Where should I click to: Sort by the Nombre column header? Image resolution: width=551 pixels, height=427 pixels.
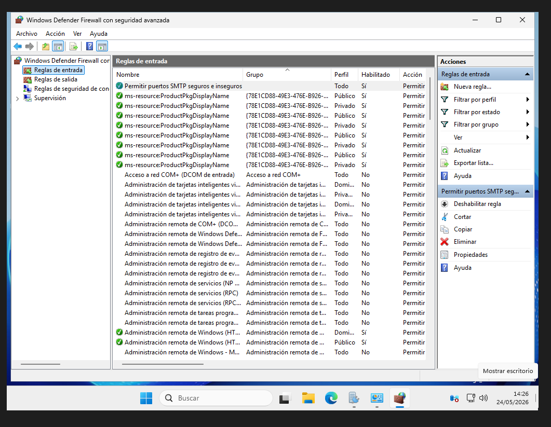tap(179, 75)
